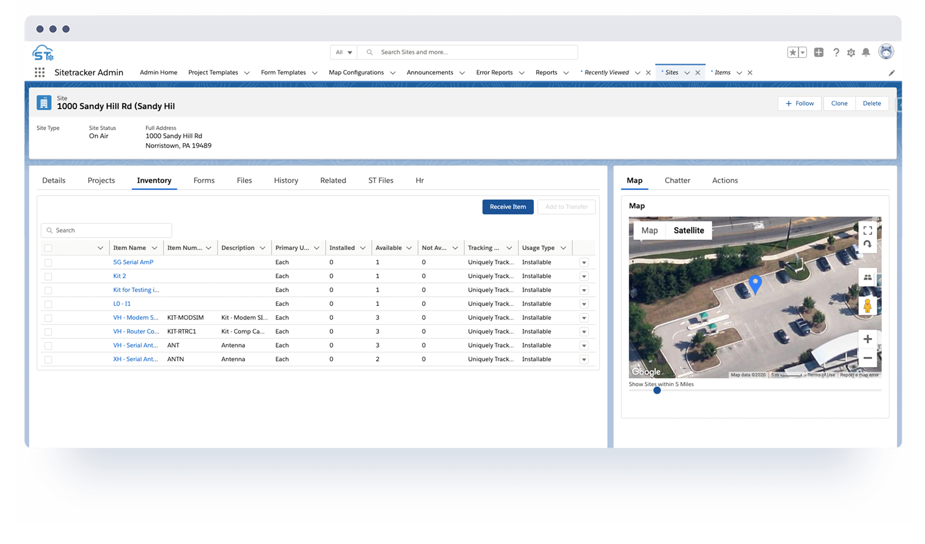Open the notifications bell

tap(866, 52)
